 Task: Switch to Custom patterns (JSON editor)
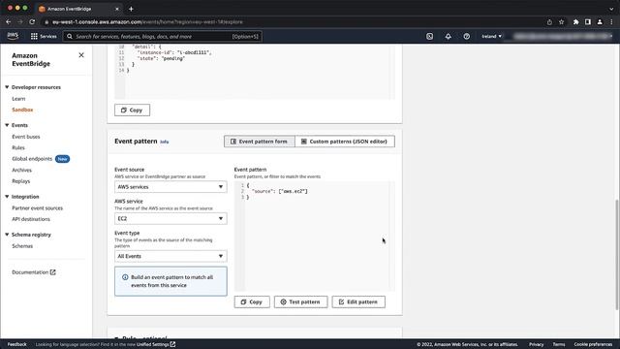coord(345,142)
